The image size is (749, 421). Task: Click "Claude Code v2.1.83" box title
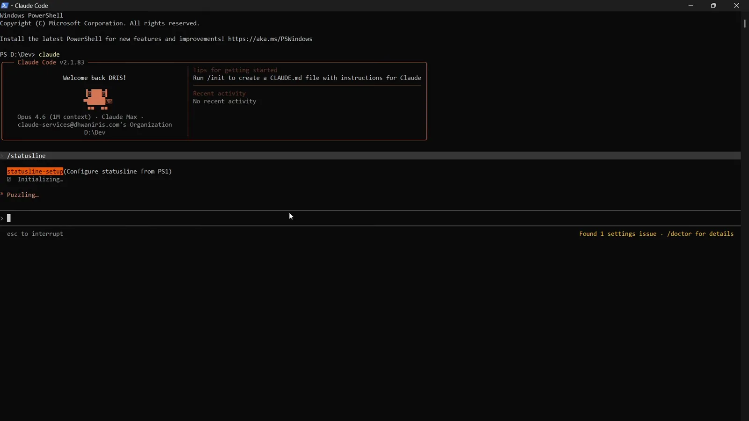[x=51, y=62]
